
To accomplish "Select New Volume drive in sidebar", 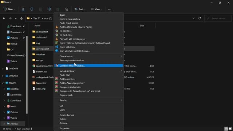I will pyautogui.click(x=16, y=55).
